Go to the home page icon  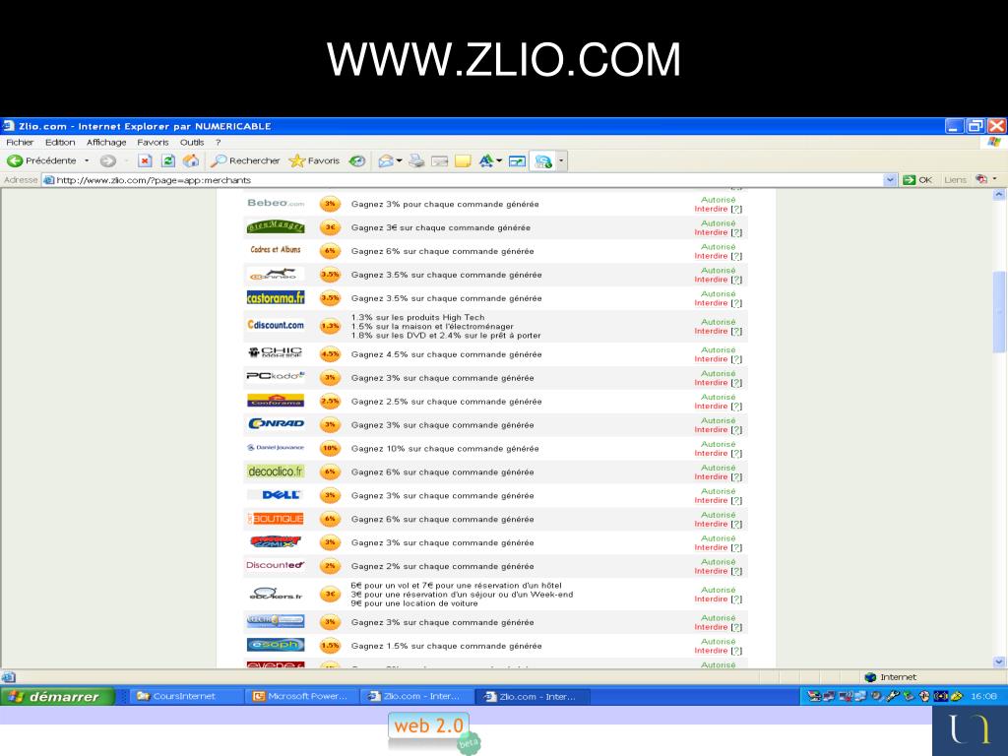[191, 160]
